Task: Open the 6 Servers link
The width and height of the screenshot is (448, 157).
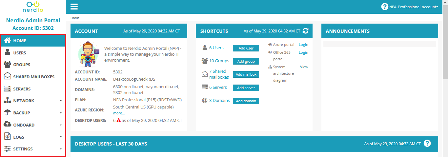Action: [x=218, y=87]
